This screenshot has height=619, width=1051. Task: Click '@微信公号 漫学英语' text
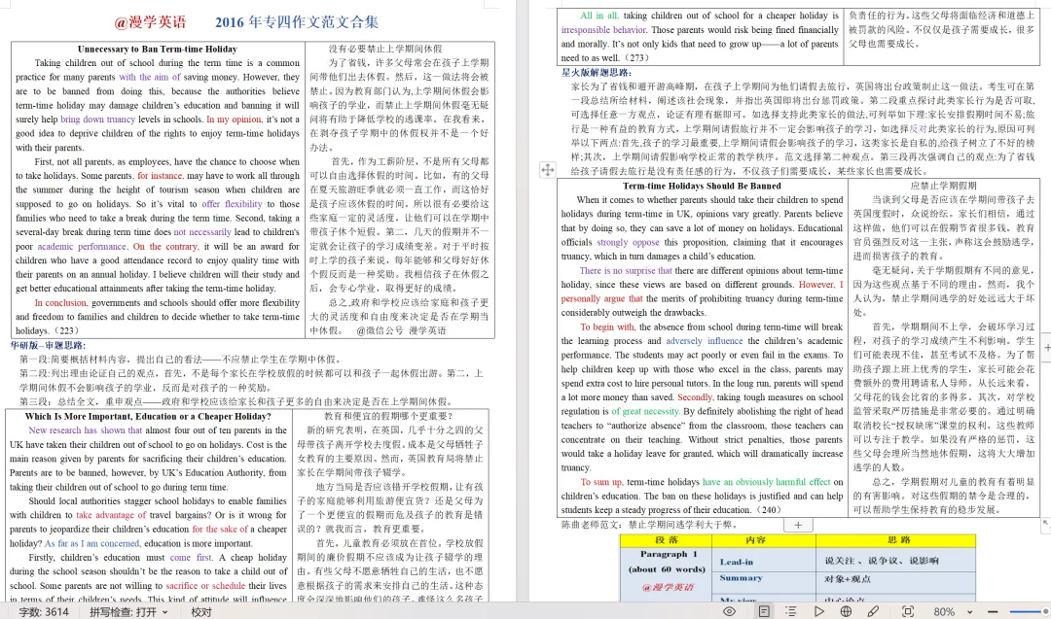pyautogui.click(x=401, y=330)
